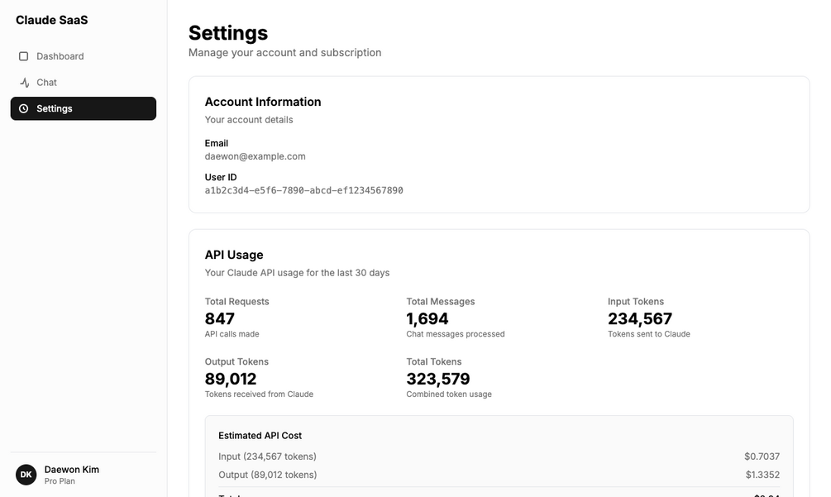Image resolution: width=831 pixels, height=497 pixels.
Task: Click the Input Tokens value 234,567
Action: tap(640, 318)
